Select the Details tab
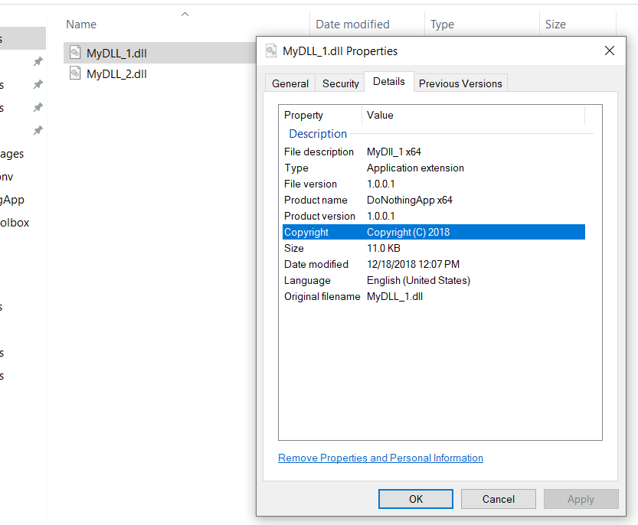Viewport: 638px width, 525px height. pyautogui.click(x=389, y=82)
